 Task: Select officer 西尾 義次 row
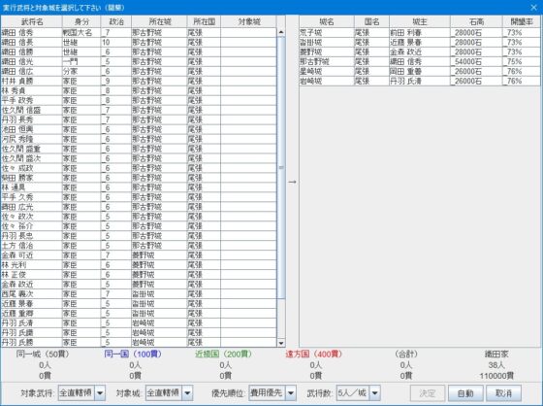[x=139, y=294]
